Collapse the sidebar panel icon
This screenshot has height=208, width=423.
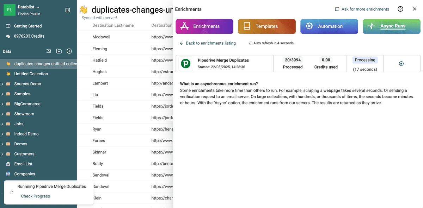68,10
